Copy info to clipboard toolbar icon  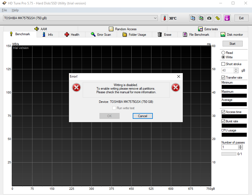click(x=193, y=18)
